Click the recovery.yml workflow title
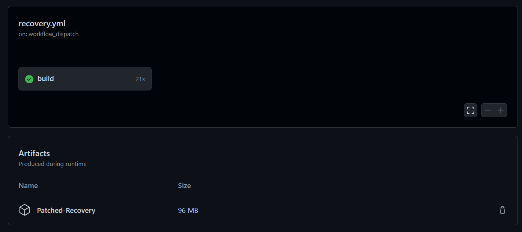Image resolution: width=522 pixels, height=232 pixels. (x=42, y=24)
